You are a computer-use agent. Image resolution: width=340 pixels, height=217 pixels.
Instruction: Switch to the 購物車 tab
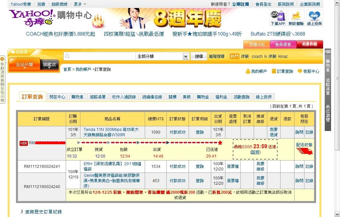tap(77, 97)
